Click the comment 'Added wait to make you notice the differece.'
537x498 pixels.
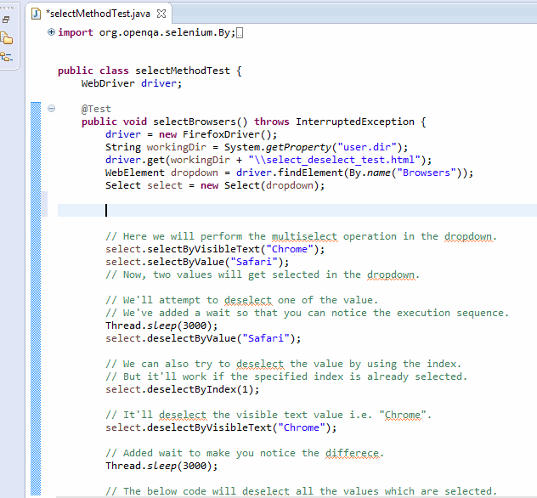[x=245, y=453]
